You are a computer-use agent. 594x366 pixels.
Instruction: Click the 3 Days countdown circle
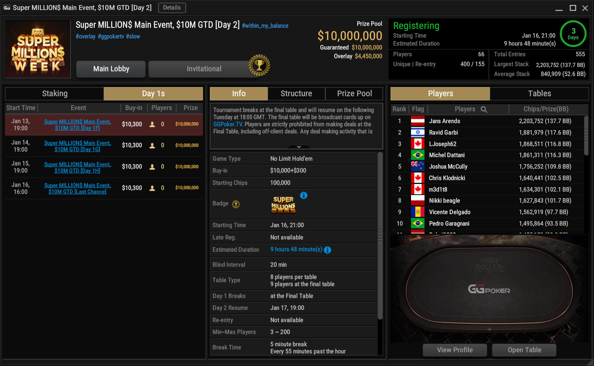click(573, 34)
